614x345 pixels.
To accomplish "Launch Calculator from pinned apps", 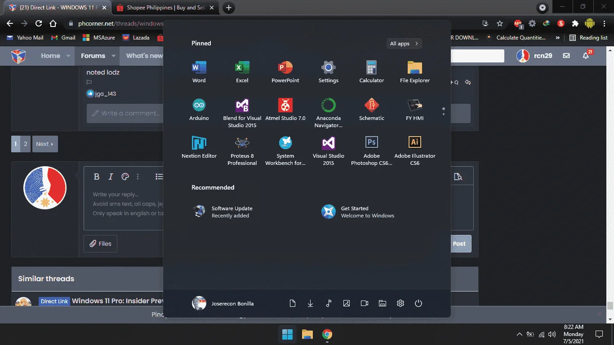I will 371,72.
